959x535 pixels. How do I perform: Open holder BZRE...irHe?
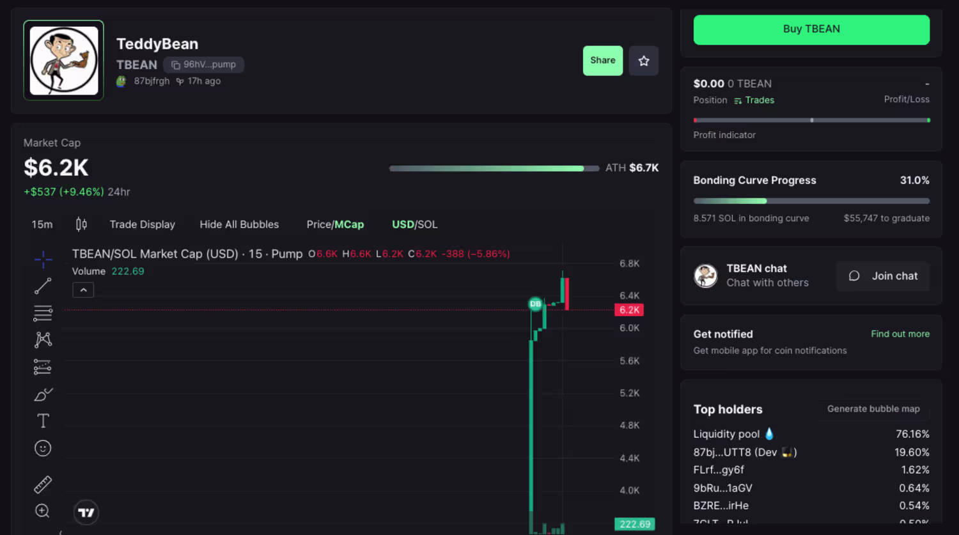811,506
